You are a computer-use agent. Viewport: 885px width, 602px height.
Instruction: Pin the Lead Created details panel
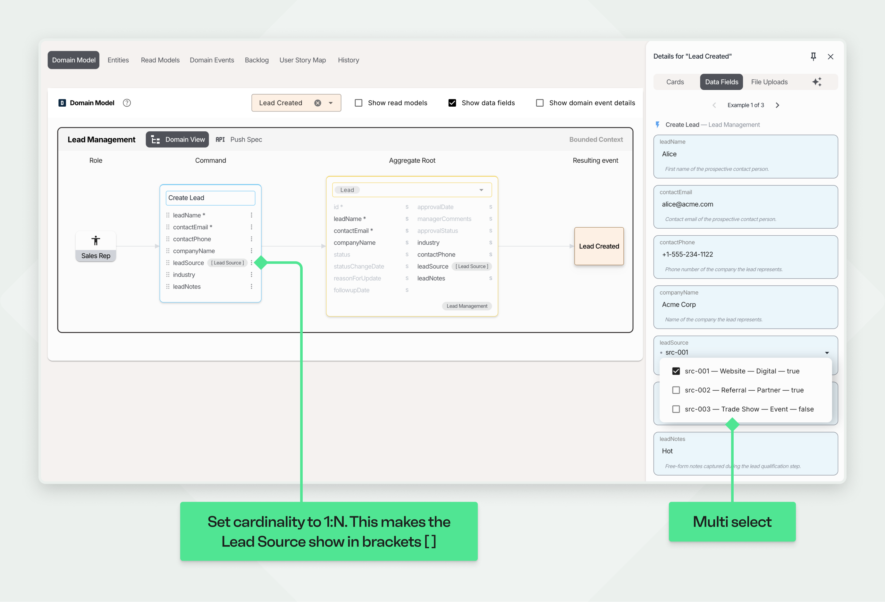pyautogui.click(x=813, y=56)
